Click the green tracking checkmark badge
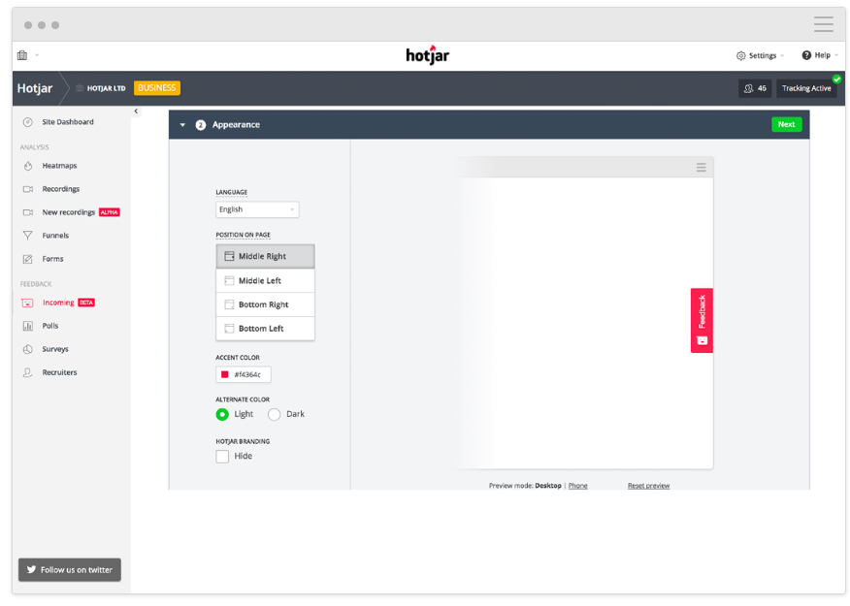Viewport: 850px width, 606px height. point(836,80)
